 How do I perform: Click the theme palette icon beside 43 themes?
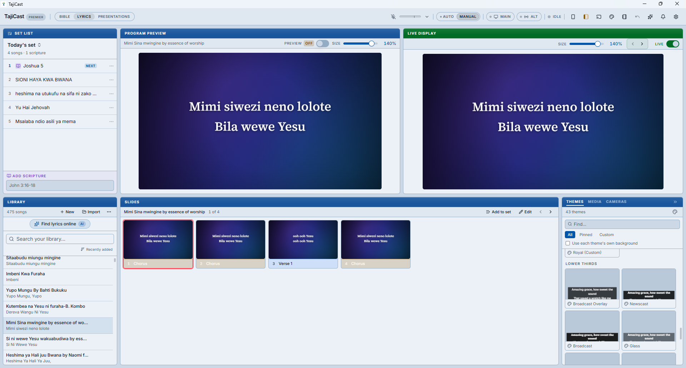(x=675, y=212)
